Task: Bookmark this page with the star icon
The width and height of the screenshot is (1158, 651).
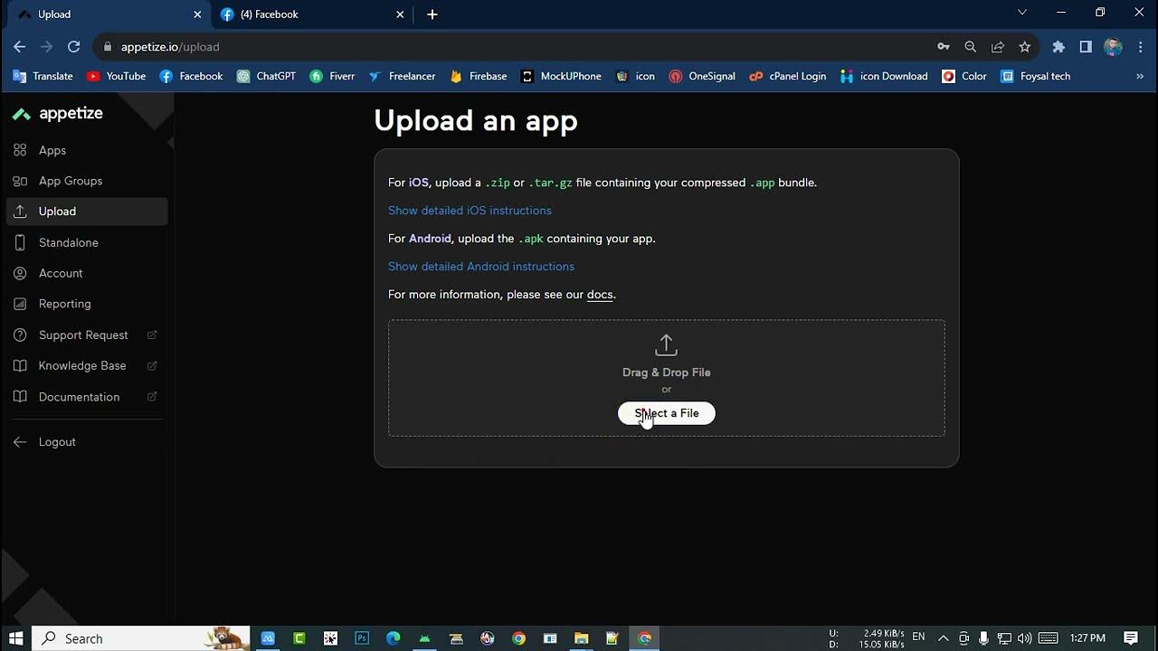Action: (1025, 47)
